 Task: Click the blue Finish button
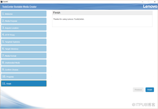(x=150, y=90)
